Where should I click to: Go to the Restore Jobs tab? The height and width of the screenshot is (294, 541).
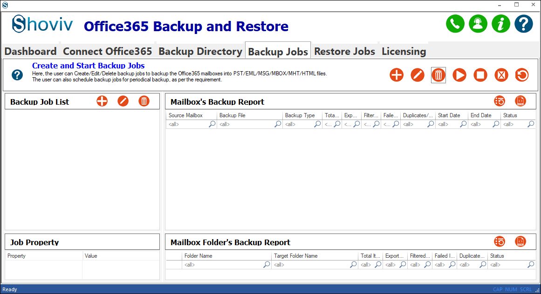click(x=344, y=51)
